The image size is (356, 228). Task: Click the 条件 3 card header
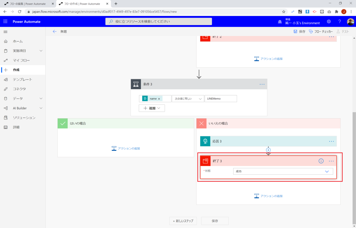199,84
